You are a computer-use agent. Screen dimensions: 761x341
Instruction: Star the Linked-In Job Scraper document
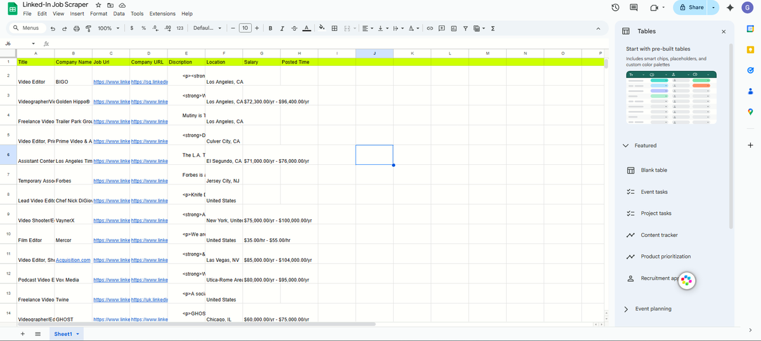[98, 5]
